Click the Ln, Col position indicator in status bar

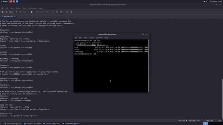point(209,121)
